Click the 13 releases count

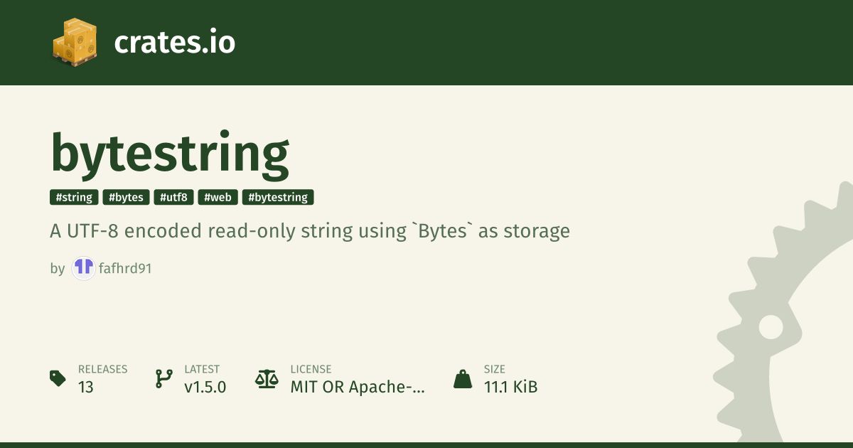tap(86, 388)
